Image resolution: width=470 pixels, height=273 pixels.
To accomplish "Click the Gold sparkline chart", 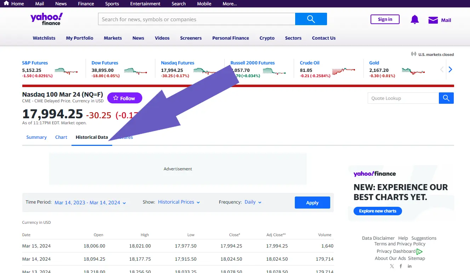I will [413, 71].
